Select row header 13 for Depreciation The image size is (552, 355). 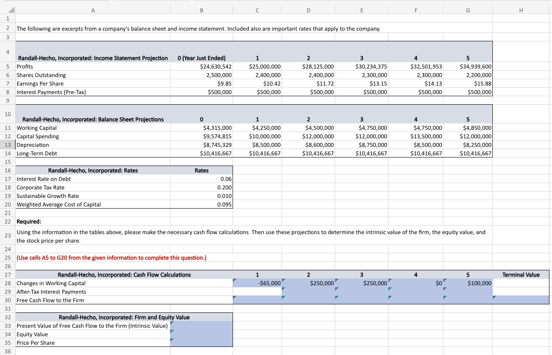(x=8, y=145)
